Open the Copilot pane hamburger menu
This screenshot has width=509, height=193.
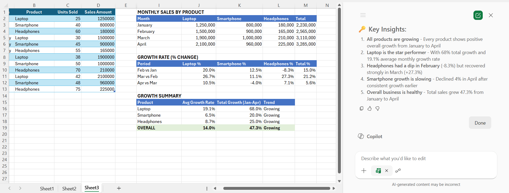tap(363, 15)
